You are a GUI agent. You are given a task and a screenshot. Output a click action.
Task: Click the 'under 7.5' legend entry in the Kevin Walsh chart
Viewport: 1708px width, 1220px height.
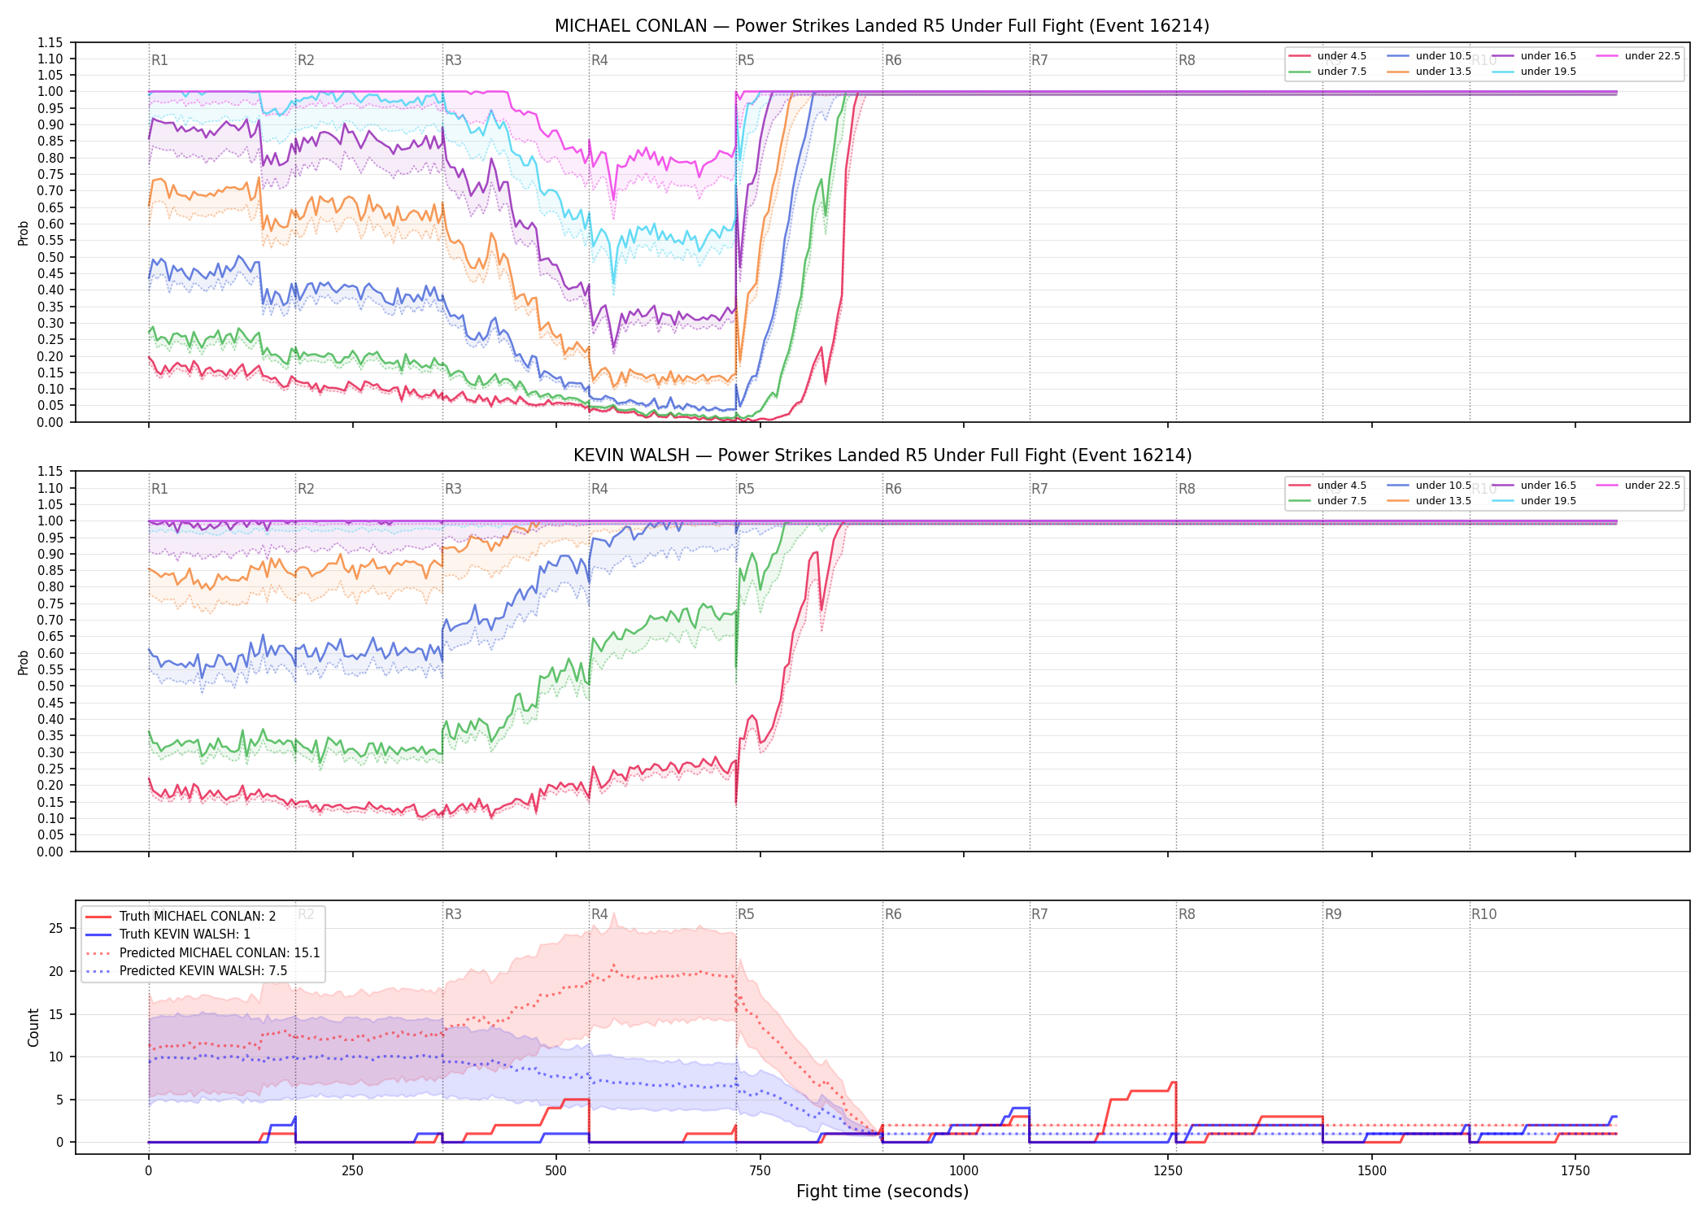coord(1328,501)
